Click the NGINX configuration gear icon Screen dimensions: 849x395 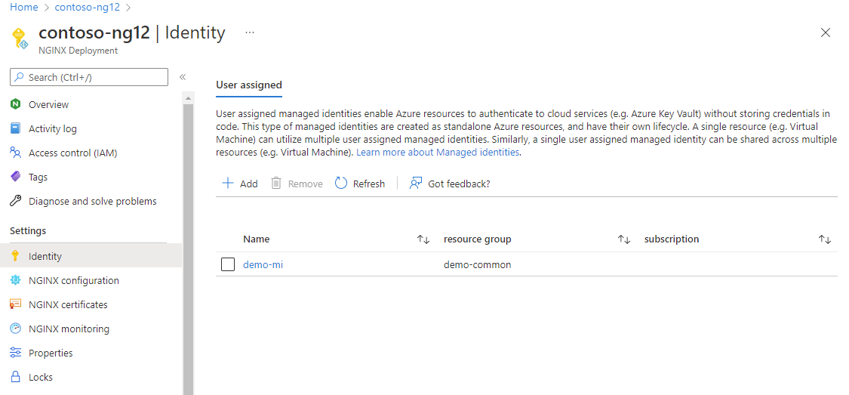coord(16,280)
